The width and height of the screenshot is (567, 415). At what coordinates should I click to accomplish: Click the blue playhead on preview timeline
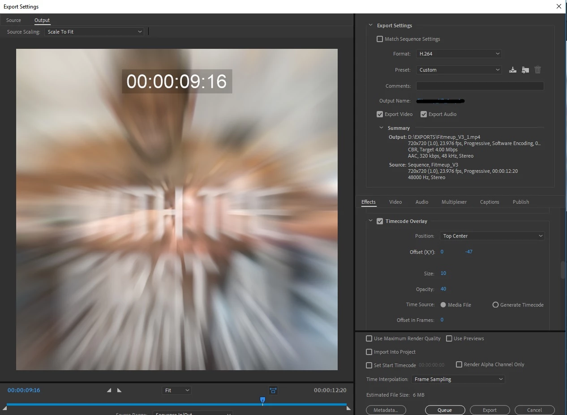pos(262,400)
